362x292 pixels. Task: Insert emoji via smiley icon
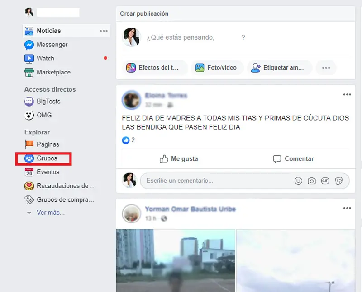pos(298,181)
